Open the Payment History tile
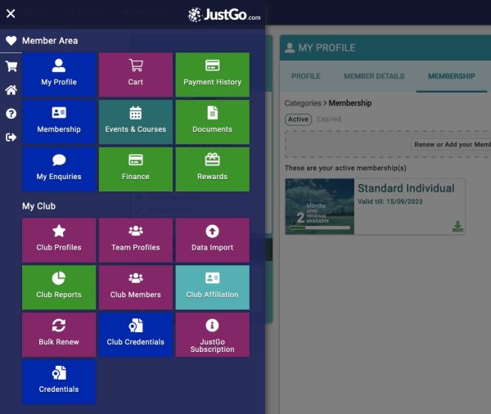Screen dimensions: 491x414 tap(212, 74)
